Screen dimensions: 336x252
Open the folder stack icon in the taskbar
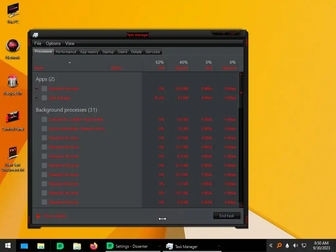(x=77, y=246)
